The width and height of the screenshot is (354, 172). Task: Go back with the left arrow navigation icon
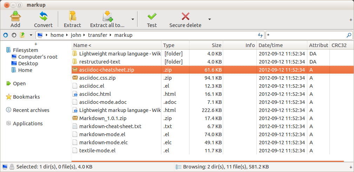6,35
